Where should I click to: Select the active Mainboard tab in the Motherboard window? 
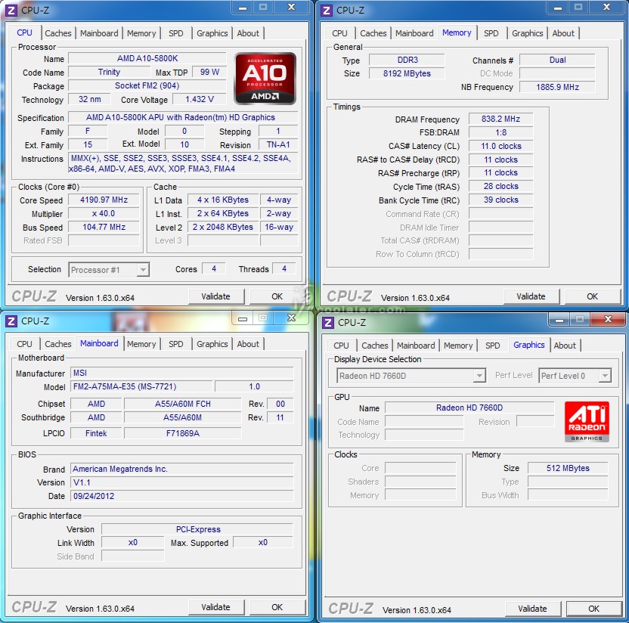[x=99, y=343]
